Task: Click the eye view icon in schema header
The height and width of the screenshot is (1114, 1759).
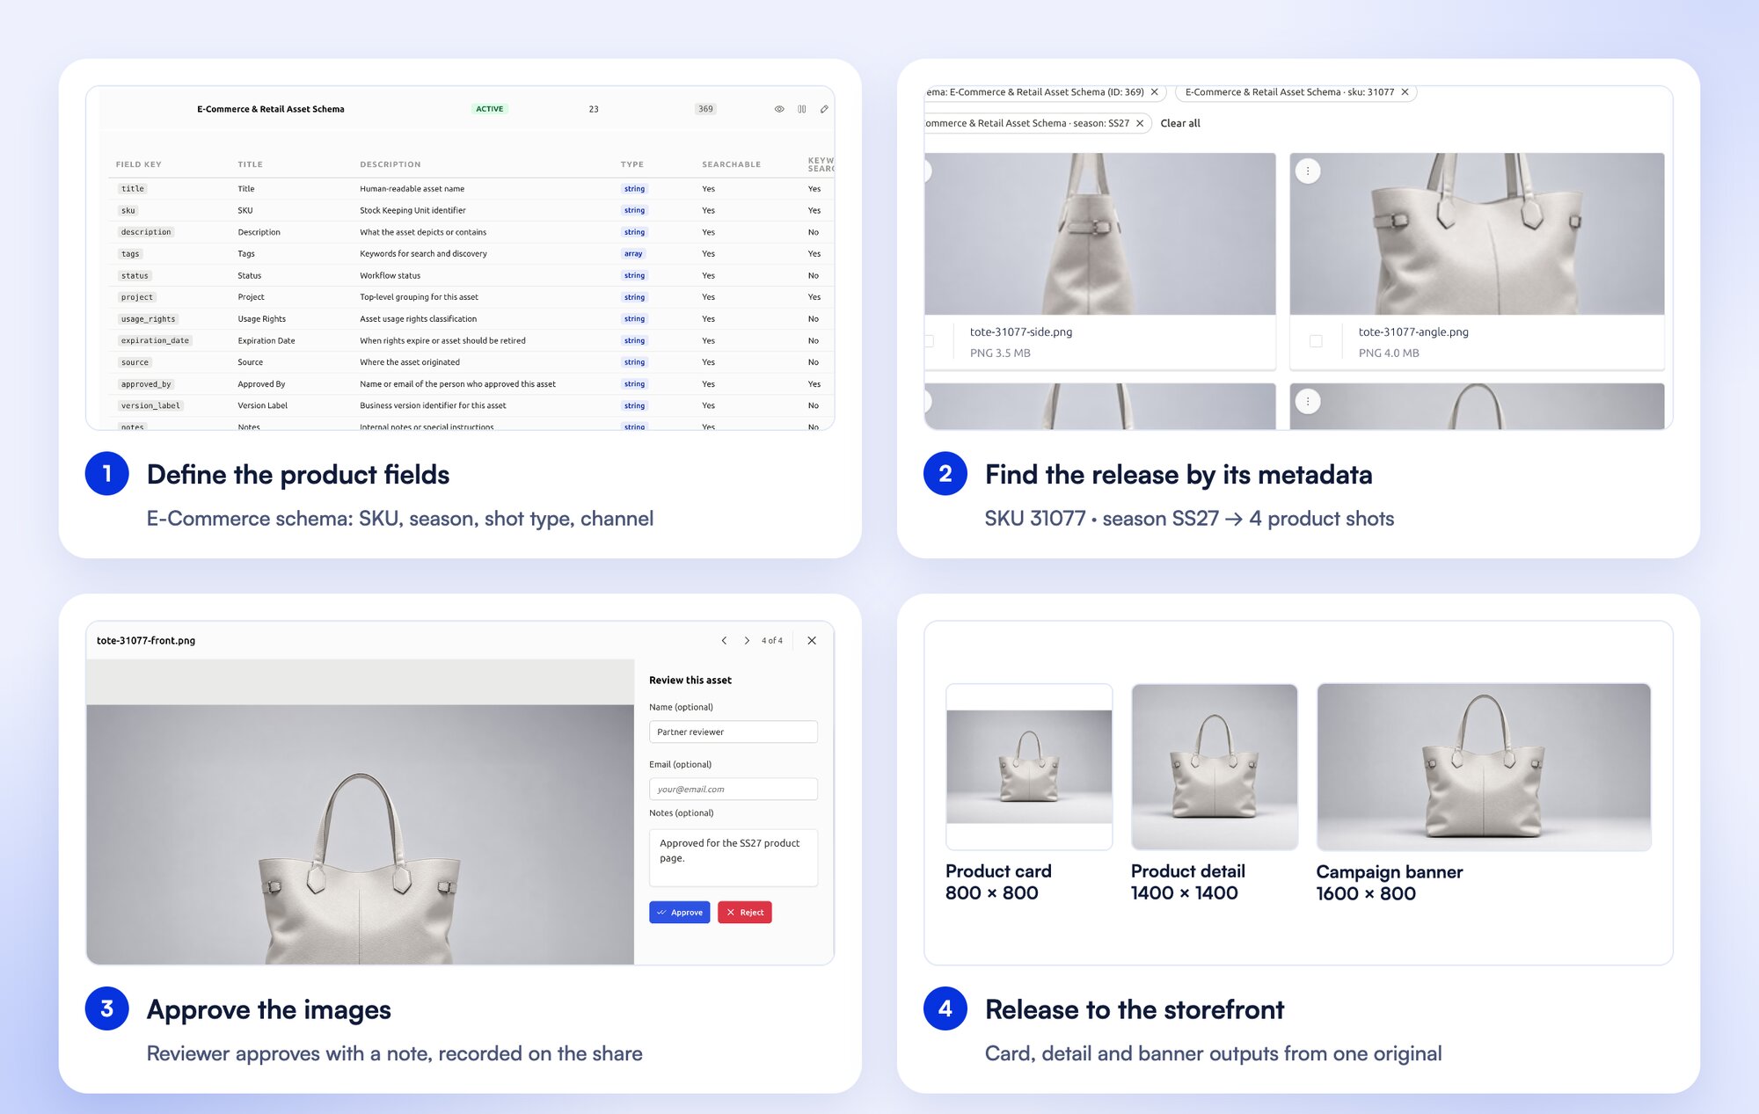Action: pos(779,109)
